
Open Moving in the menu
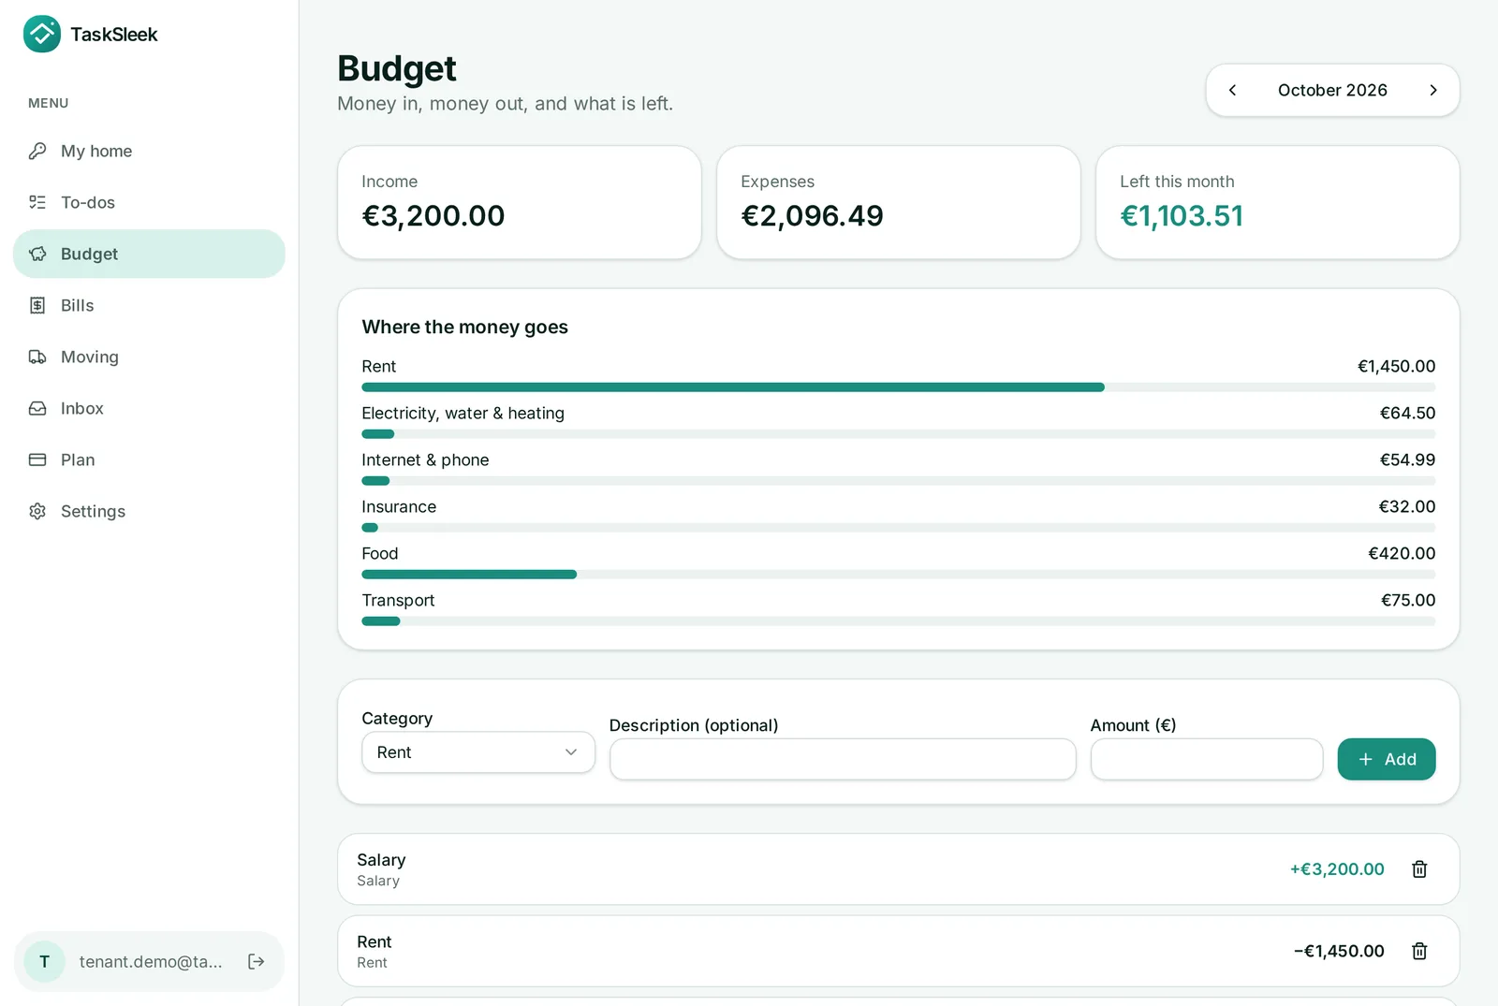click(x=149, y=357)
